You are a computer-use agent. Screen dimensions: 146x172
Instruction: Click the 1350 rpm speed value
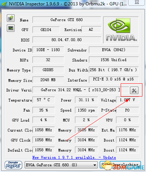[x=86, y=110]
